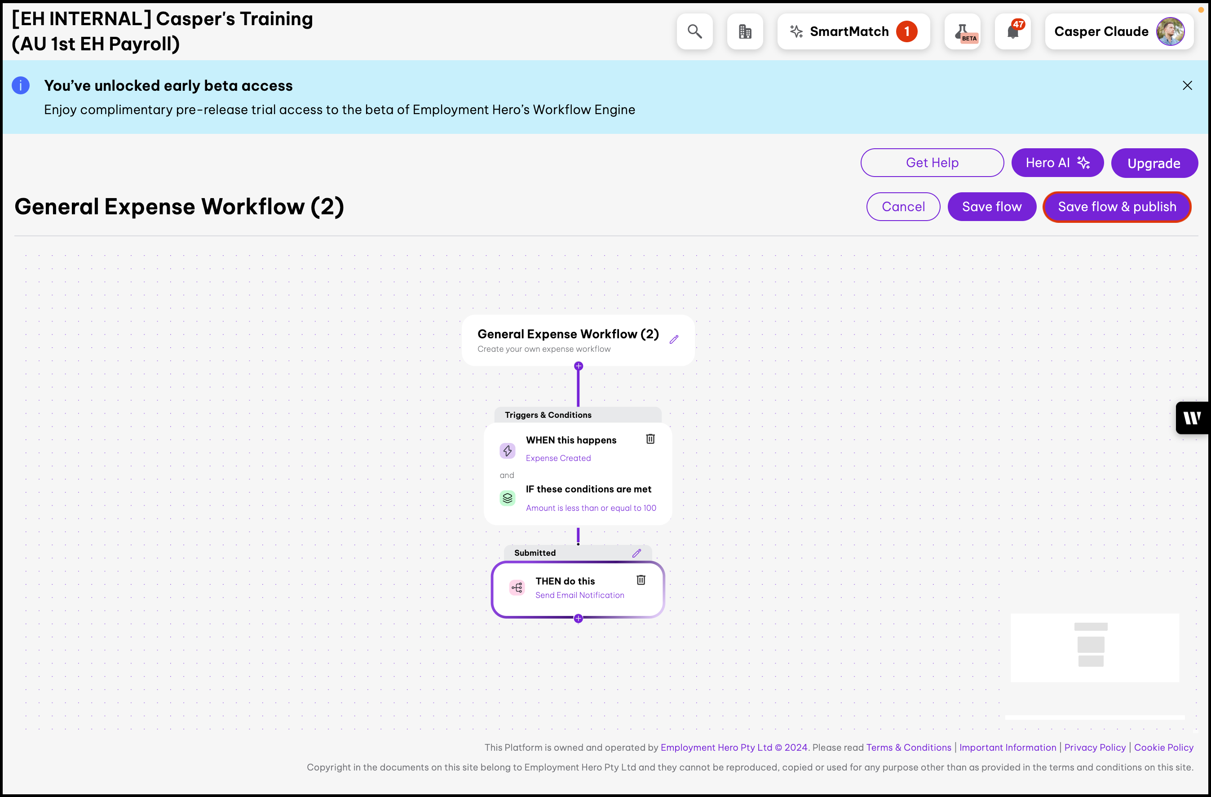Click the workflow minimap thumbnail
Screen dimensions: 1211x797
click(x=1095, y=647)
